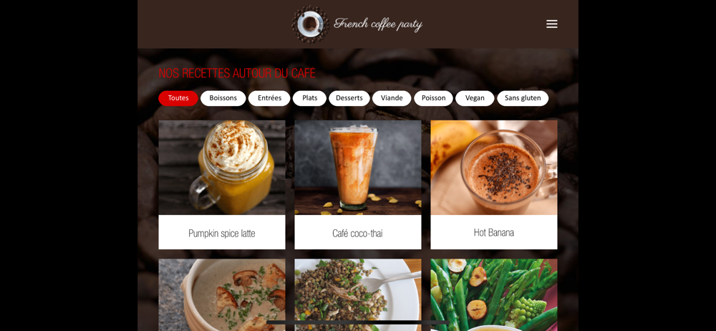Viewport: 716px width, 331px height.
Task: Apply the Vegan filter
Action: click(475, 98)
